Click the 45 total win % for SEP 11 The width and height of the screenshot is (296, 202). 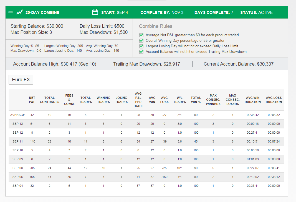[x=196, y=141]
